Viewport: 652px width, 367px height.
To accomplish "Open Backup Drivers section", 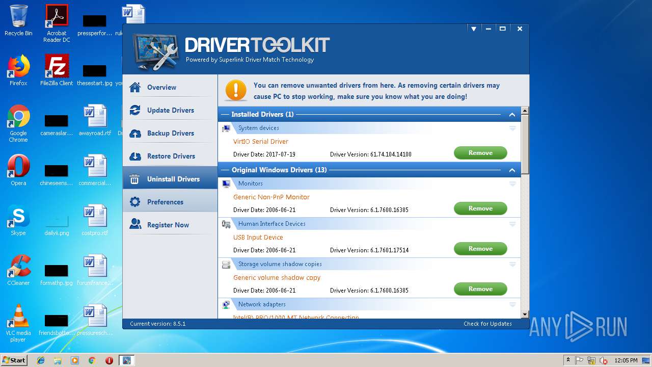I will click(170, 133).
